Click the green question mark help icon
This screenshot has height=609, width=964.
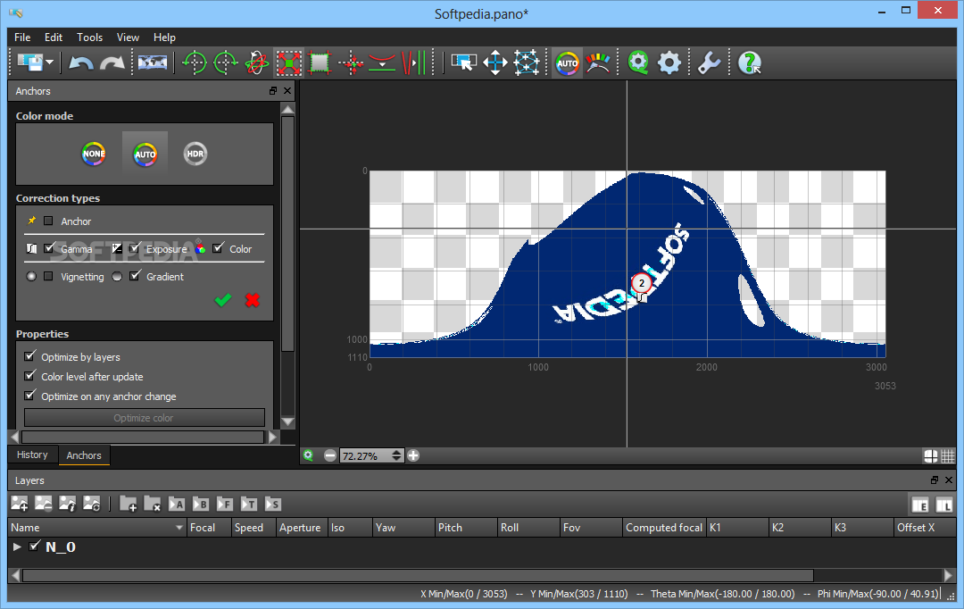click(x=749, y=63)
